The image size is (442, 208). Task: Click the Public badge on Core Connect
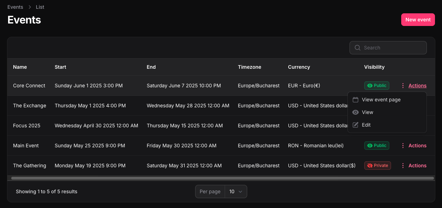click(x=377, y=86)
